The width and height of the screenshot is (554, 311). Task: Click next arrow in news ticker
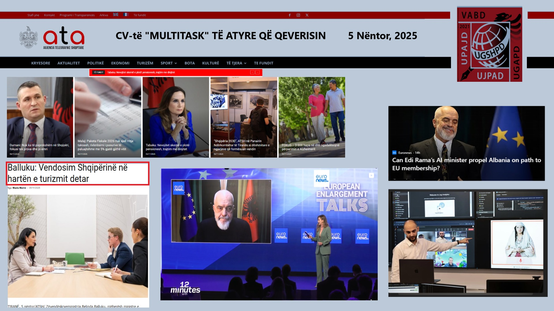coord(257,73)
